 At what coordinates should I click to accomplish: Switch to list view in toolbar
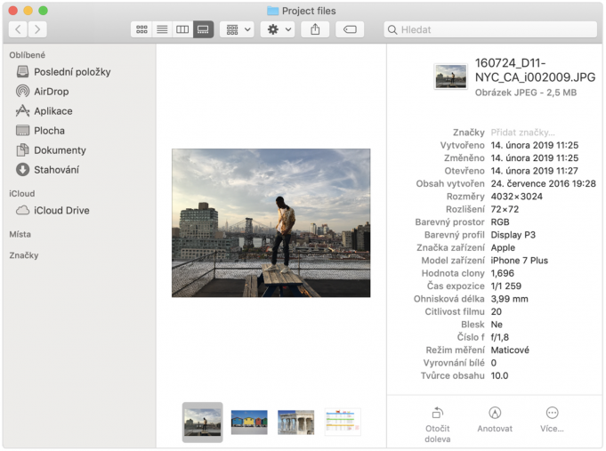click(x=162, y=29)
